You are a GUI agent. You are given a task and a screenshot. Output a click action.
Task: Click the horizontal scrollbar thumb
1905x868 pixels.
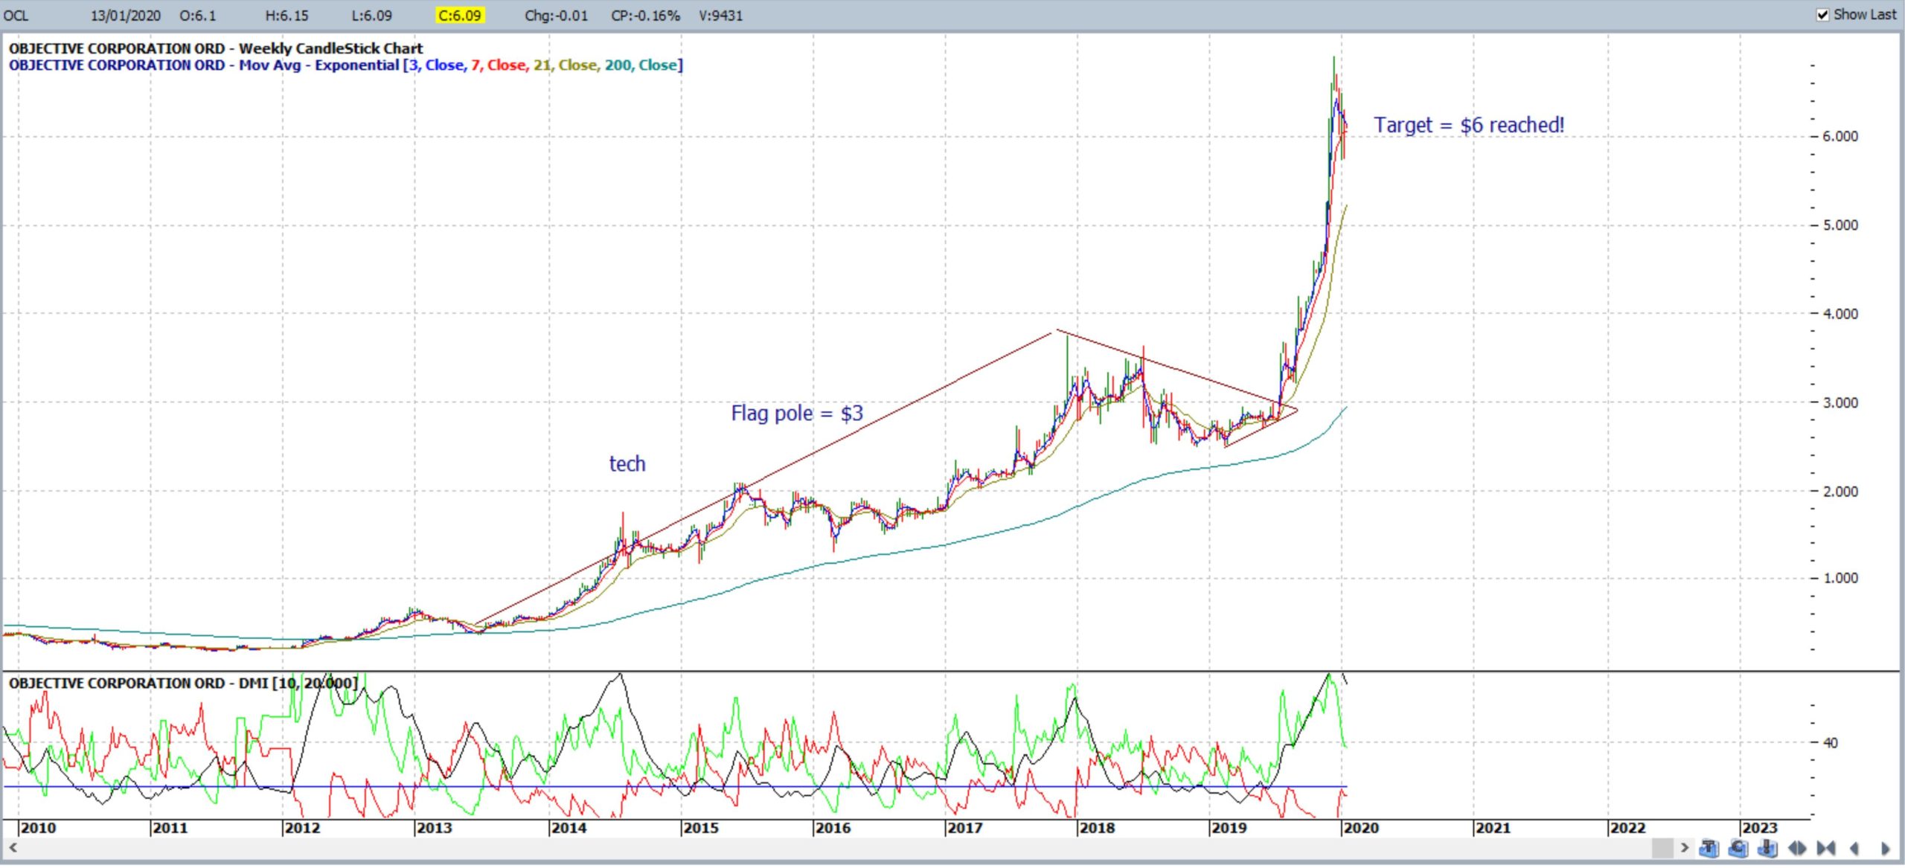[x=1662, y=847]
